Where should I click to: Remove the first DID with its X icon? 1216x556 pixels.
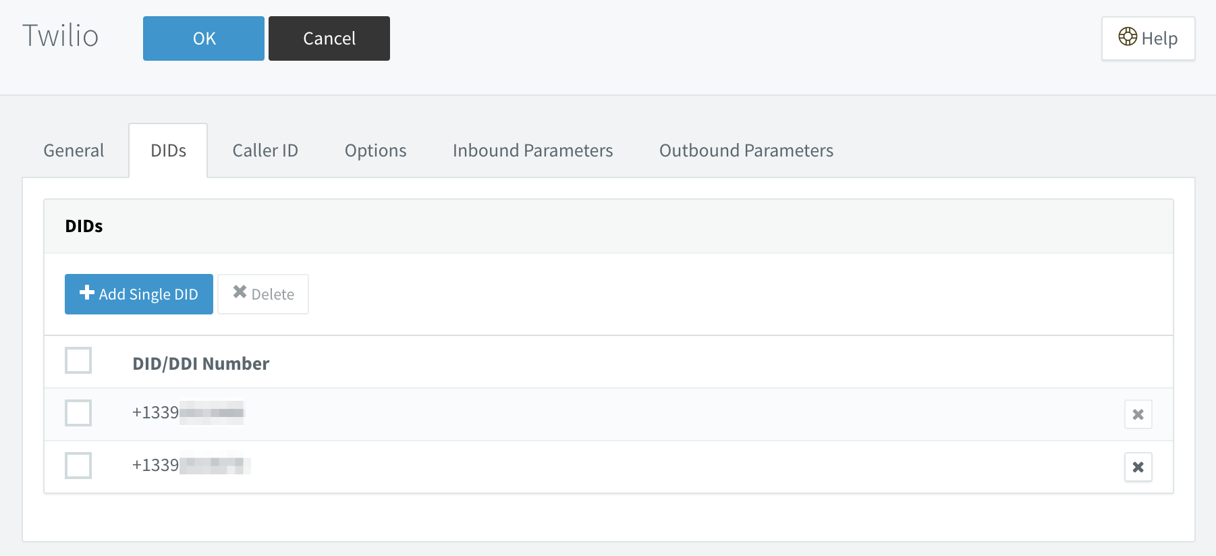pos(1138,414)
